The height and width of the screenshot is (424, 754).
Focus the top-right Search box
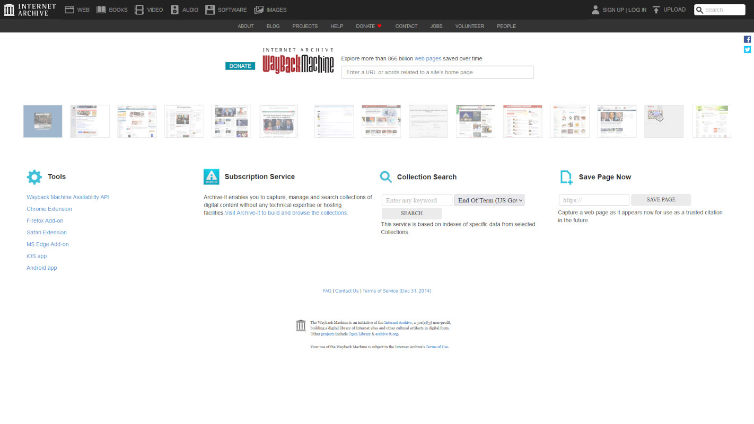[720, 10]
